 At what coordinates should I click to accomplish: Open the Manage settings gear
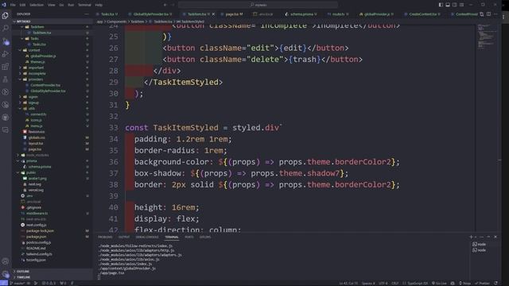pyautogui.click(x=6, y=274)
